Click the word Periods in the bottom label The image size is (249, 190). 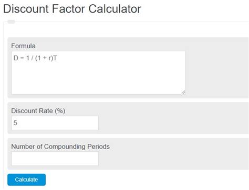pyautogui.click(x=98, y=147)
